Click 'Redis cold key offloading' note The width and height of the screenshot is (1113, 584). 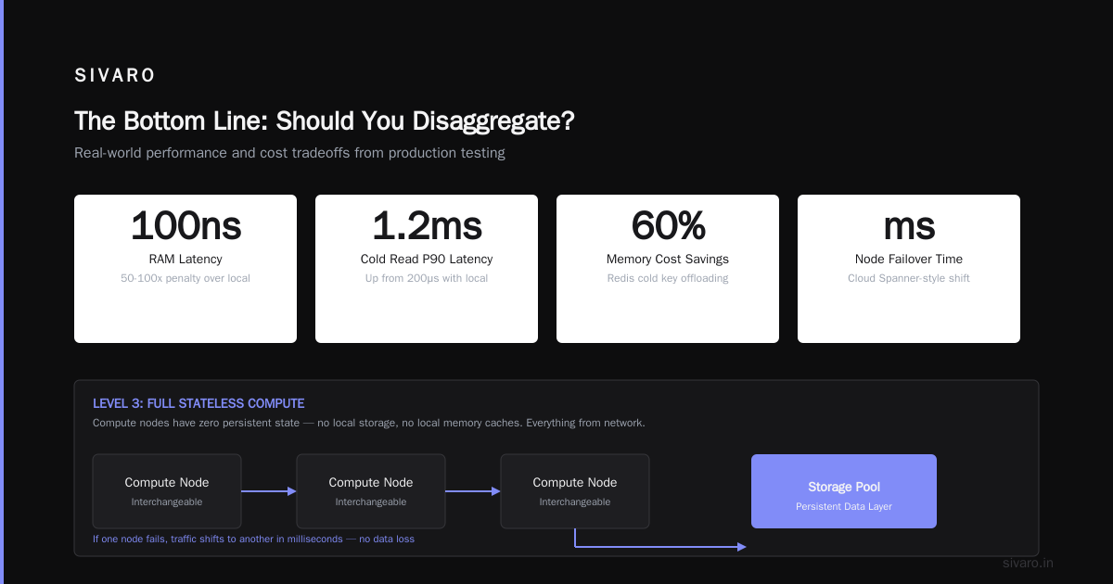pos(668,278)
